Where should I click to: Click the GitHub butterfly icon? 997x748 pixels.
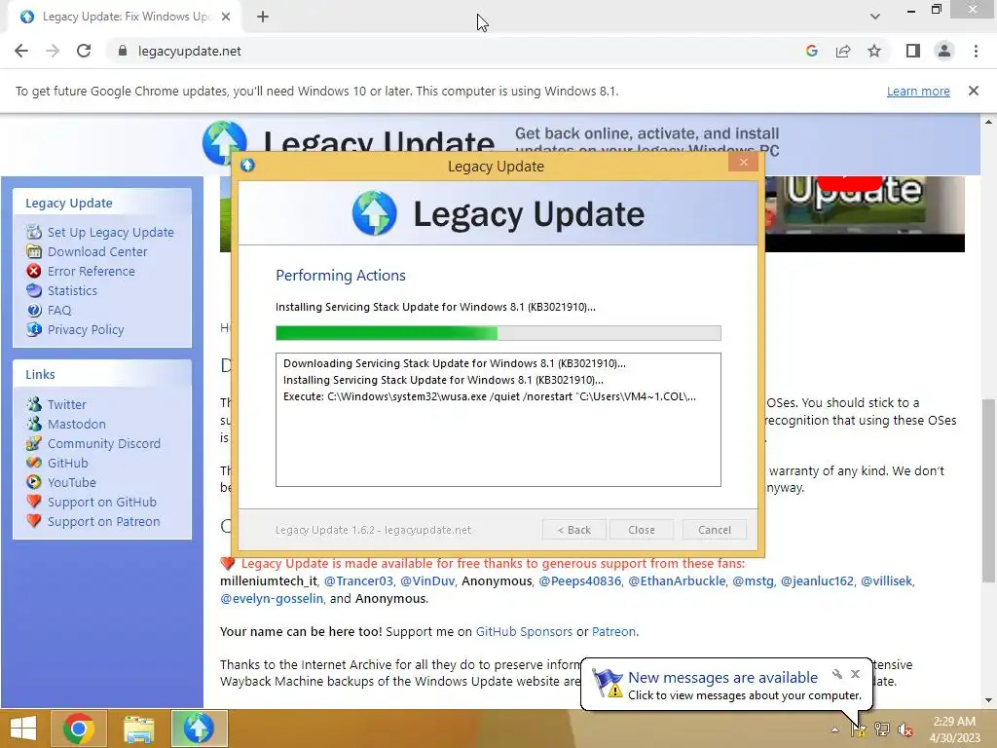34,463
